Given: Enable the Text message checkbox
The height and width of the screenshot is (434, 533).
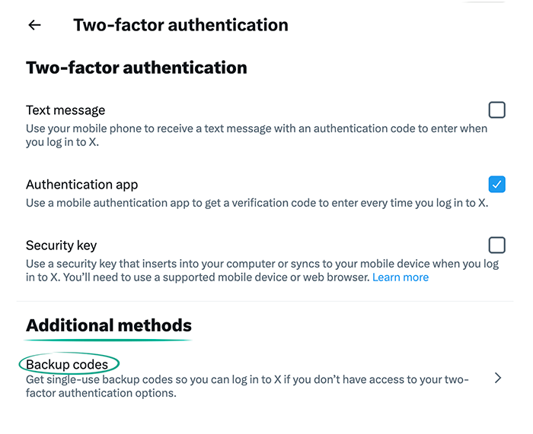Looking at the screenshot, I should tap(496, 110).
